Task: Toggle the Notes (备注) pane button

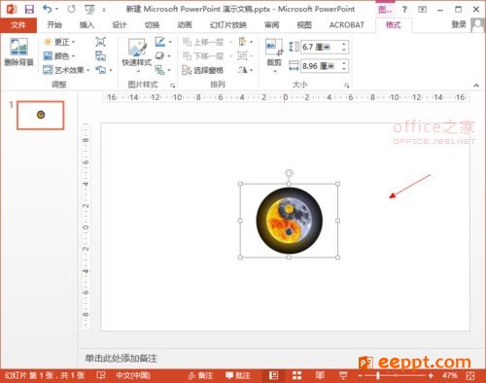Action: point(201,375)
